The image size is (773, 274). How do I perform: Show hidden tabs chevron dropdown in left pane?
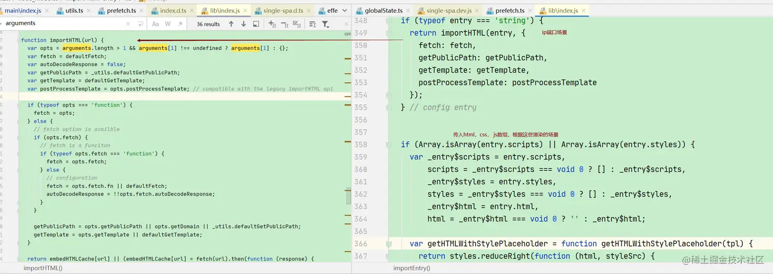(x=345, y=10)
